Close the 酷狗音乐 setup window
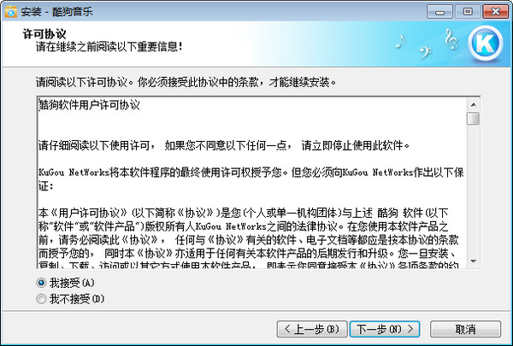513x346 pixels. coord(495,12)
